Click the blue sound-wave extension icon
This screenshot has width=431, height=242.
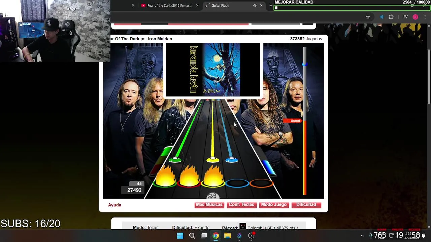coord(381,17)
